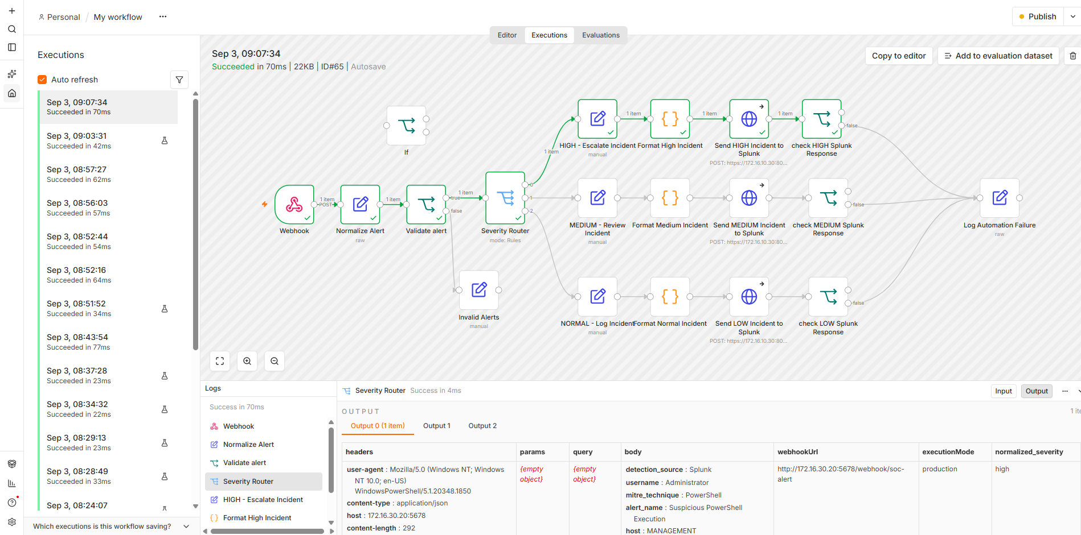Fit workflow to view on canvas
This screenshot has height=535, width=1081.
220,361
